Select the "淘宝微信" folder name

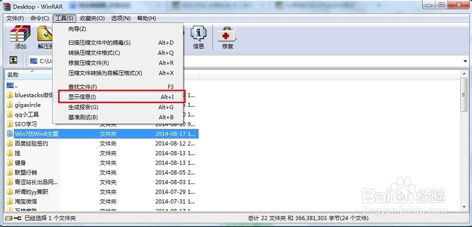[25, 201]
